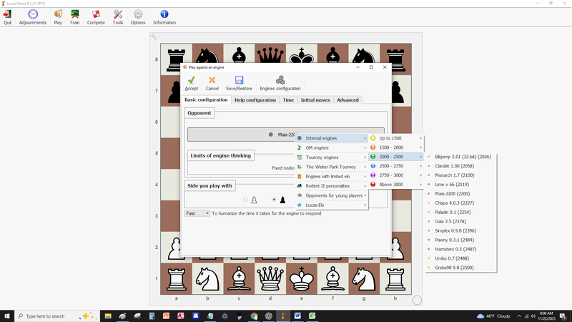Select the black pawn side radio button
This screenshot has height=322, width=572.
click(275, 200)
